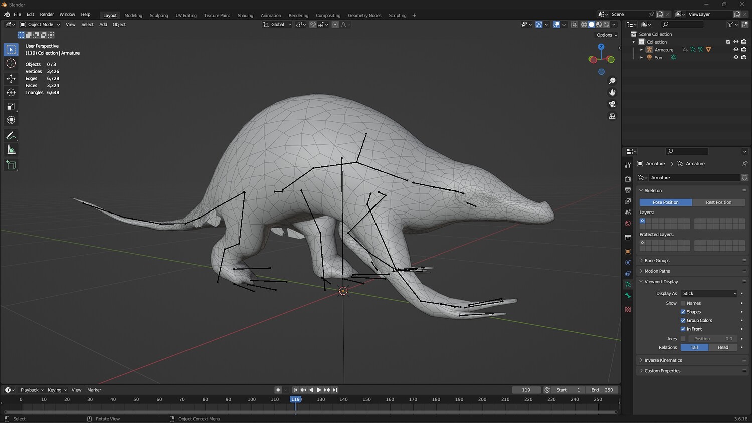Image resolution: width=752 pixels, height=423 pixels.
Task: Activate the Rotate tool
Action: tap(11, 93)
